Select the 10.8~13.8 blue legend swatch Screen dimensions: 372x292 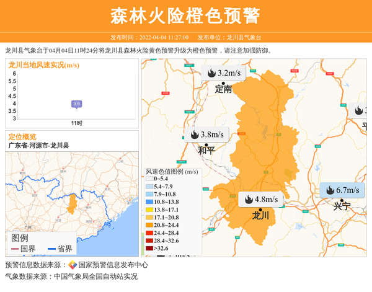pos(149,202)
